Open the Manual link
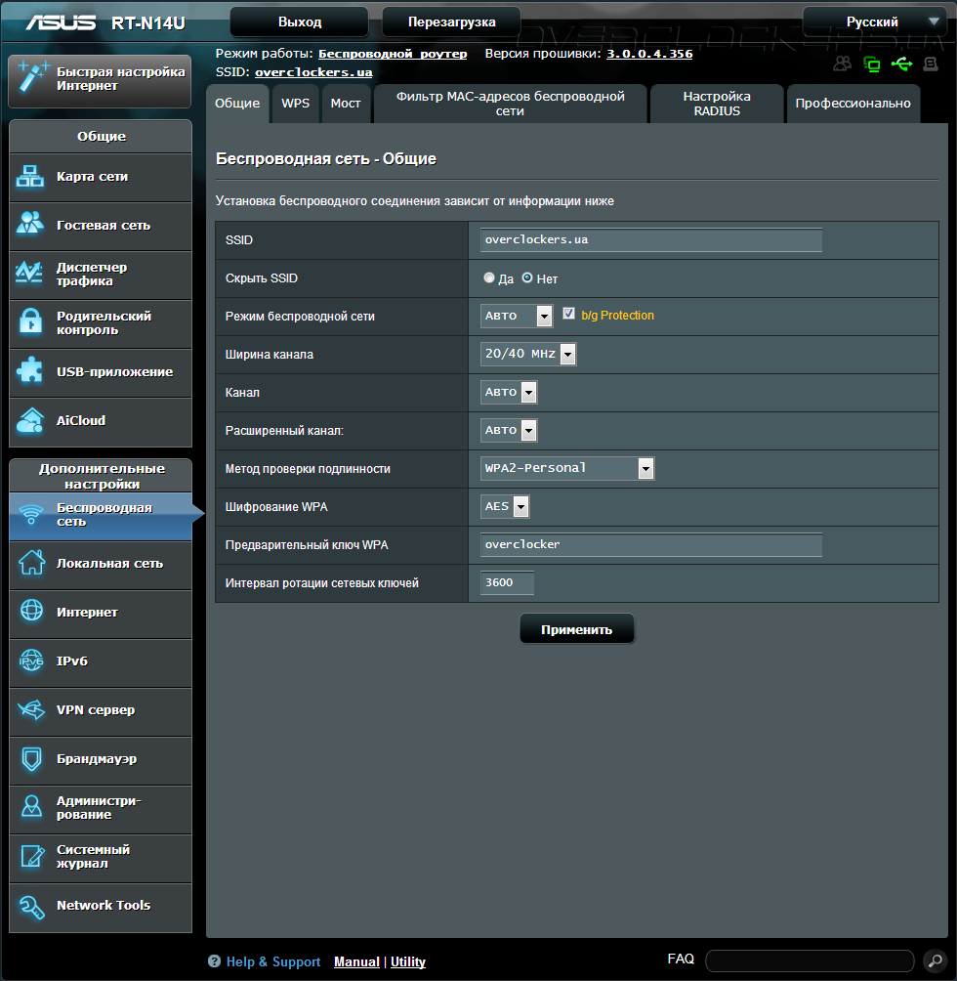 click(x=356, y=961)
